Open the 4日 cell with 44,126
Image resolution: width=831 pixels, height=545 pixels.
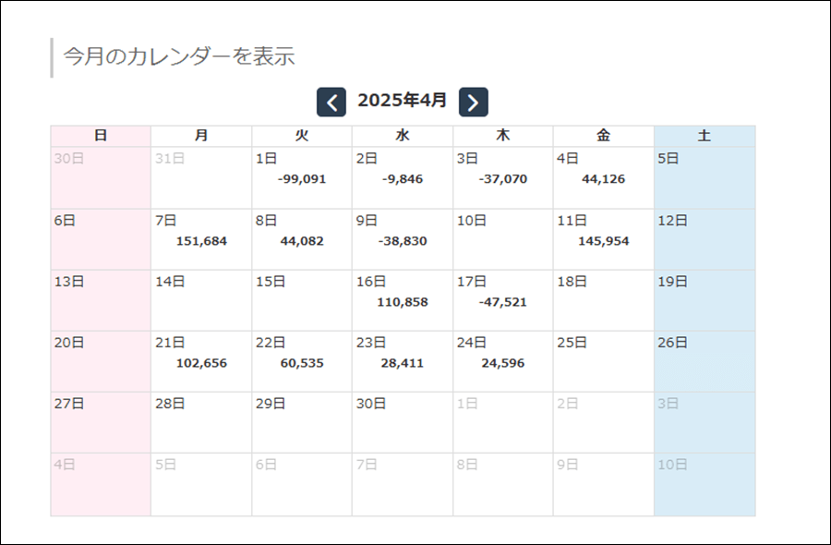(603, 177)
